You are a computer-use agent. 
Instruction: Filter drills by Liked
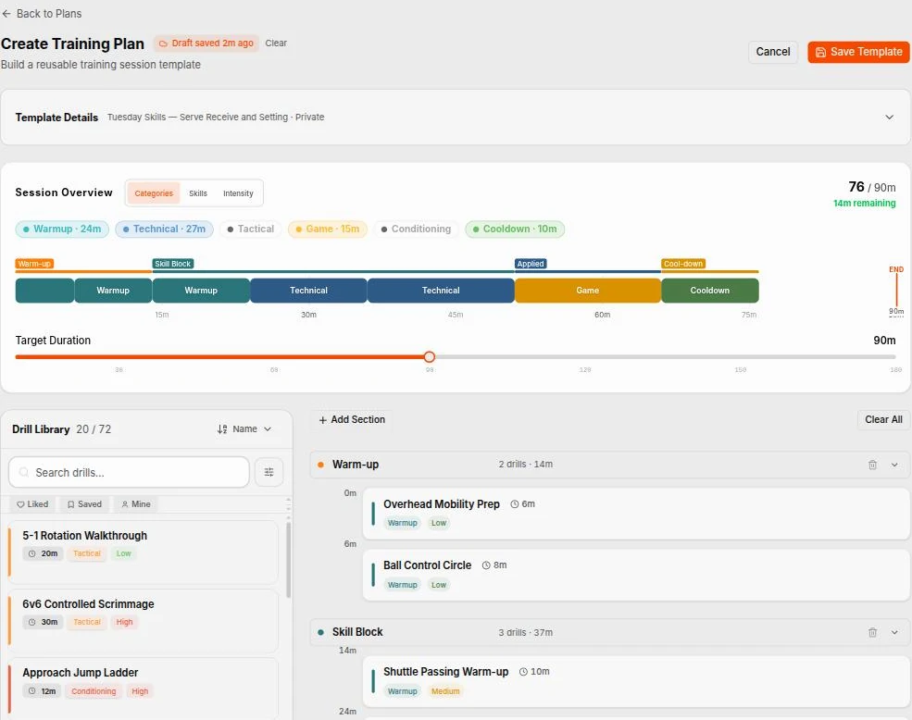[x=32, y=504]
